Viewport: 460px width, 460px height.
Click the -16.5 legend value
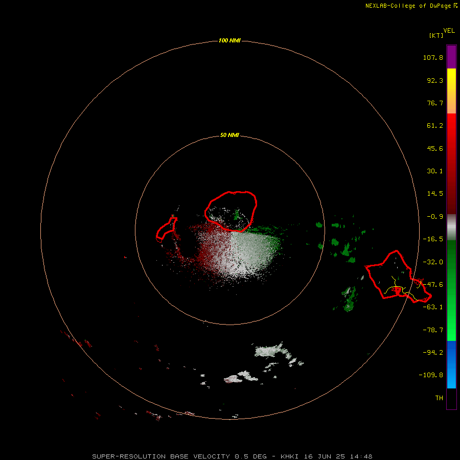pyautogui.click(x=433, y=239)
